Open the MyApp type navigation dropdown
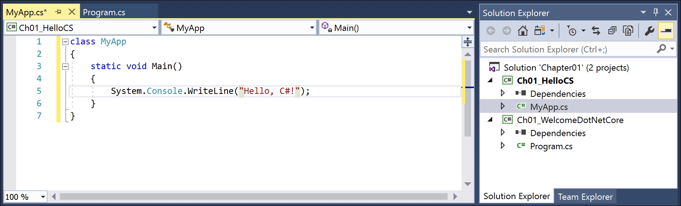681x206 pixels. pos(312,28)
